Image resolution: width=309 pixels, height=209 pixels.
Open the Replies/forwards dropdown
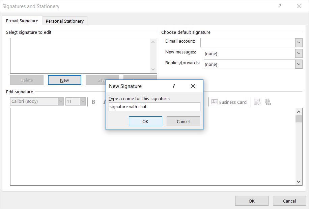(299, 64)
